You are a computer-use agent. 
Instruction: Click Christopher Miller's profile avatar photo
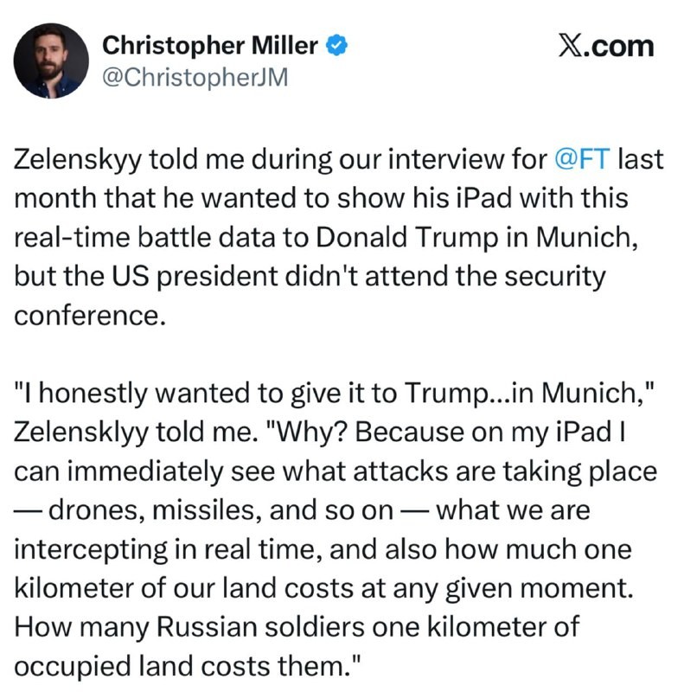coord(52,60)
